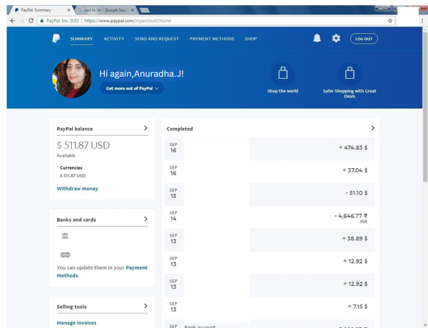Viewport: 428px width, 328px height.
Task: Expand the Selling tools arrow
Action: (x=145, y=306)
